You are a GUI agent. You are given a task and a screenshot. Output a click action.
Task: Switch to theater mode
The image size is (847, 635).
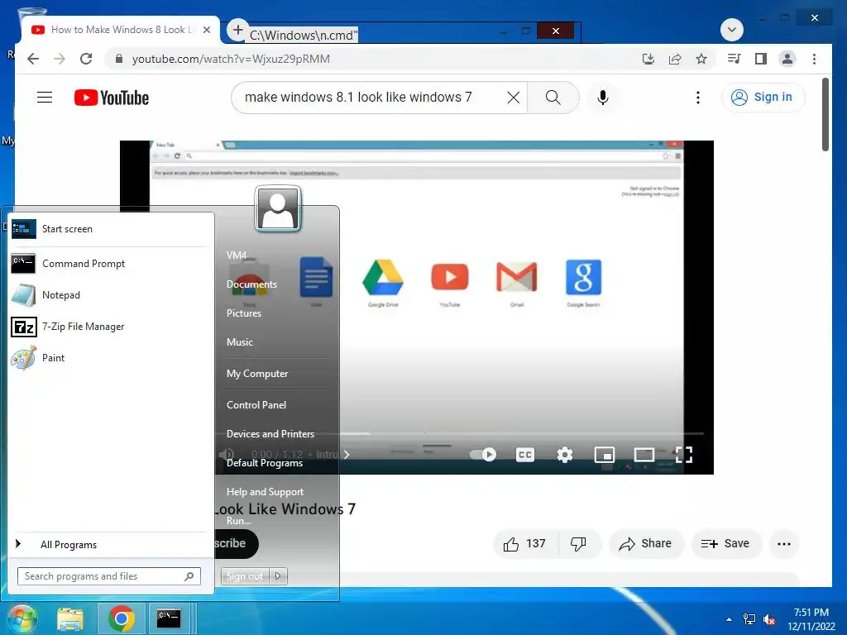[644, 455]
